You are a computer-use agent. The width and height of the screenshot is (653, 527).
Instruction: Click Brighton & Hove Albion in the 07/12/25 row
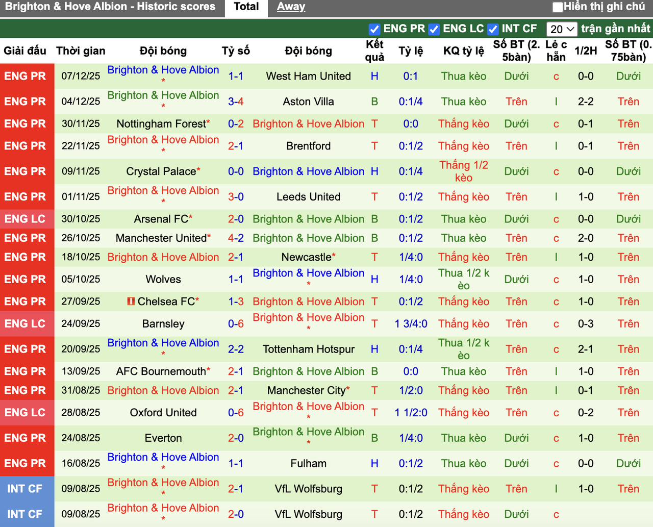[x=163, y=70]
